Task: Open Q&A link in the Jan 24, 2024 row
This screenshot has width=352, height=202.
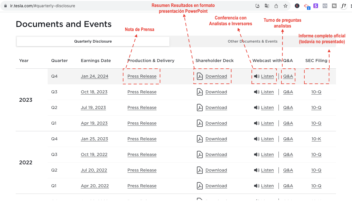Action: point(288,76)
